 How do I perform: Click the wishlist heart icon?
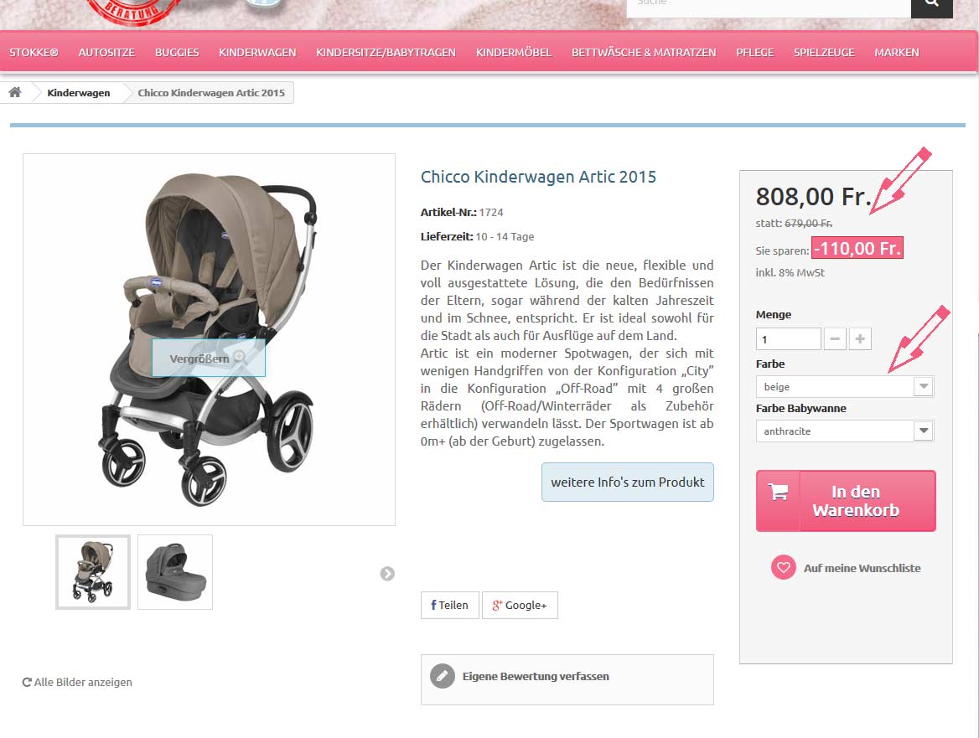click(783, 568)
